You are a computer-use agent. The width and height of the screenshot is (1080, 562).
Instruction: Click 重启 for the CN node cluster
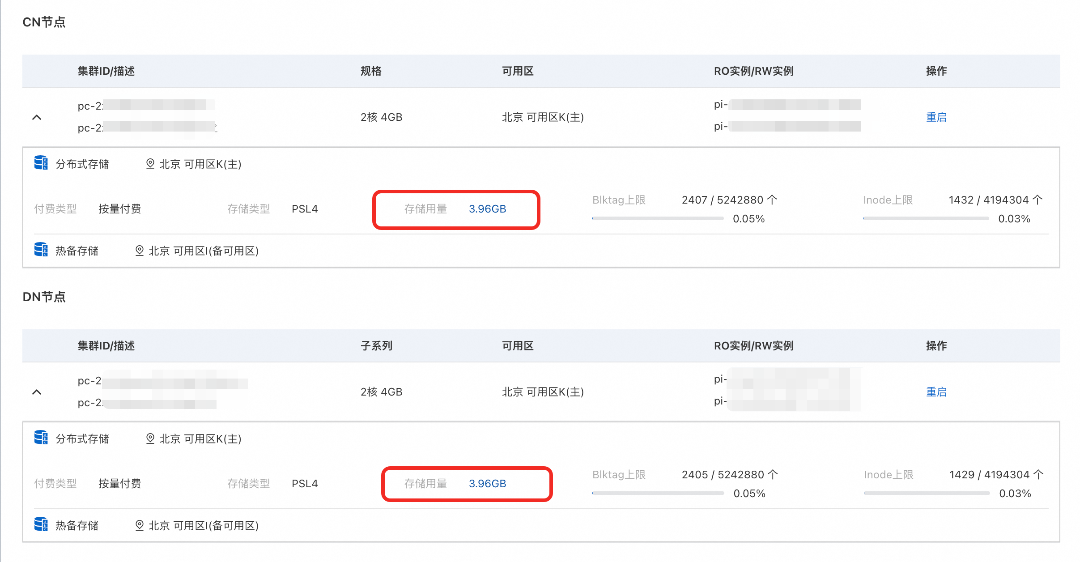936,117
